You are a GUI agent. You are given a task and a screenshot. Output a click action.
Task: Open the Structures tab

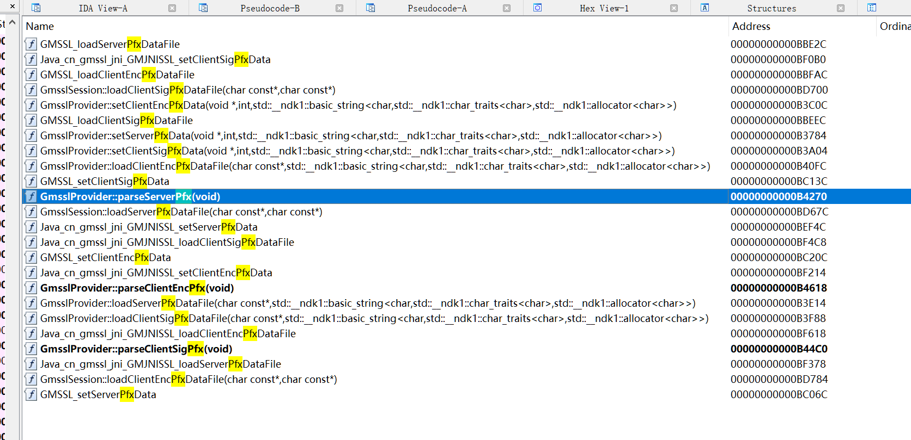(x=771, y=8)
